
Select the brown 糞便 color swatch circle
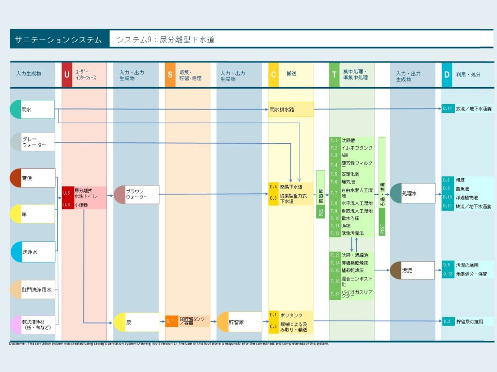click(x=15, y=178)
